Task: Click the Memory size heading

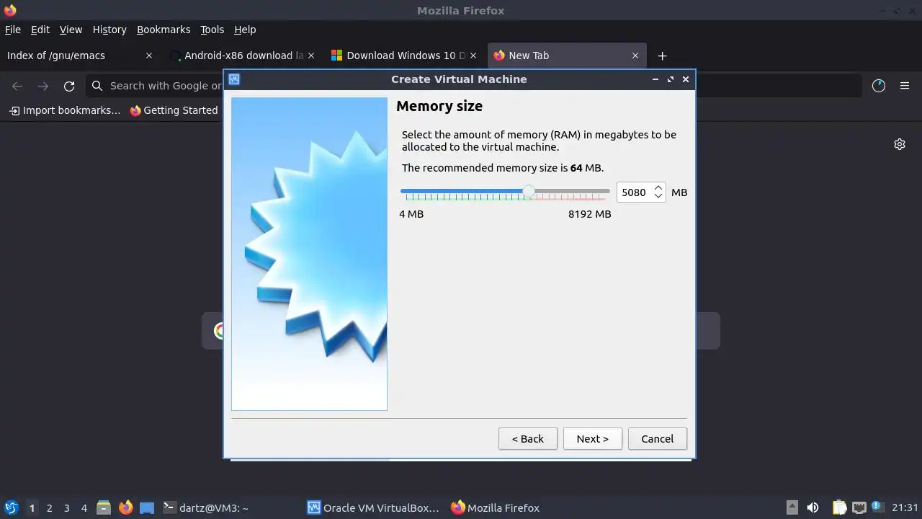Action: click(439, 106)
